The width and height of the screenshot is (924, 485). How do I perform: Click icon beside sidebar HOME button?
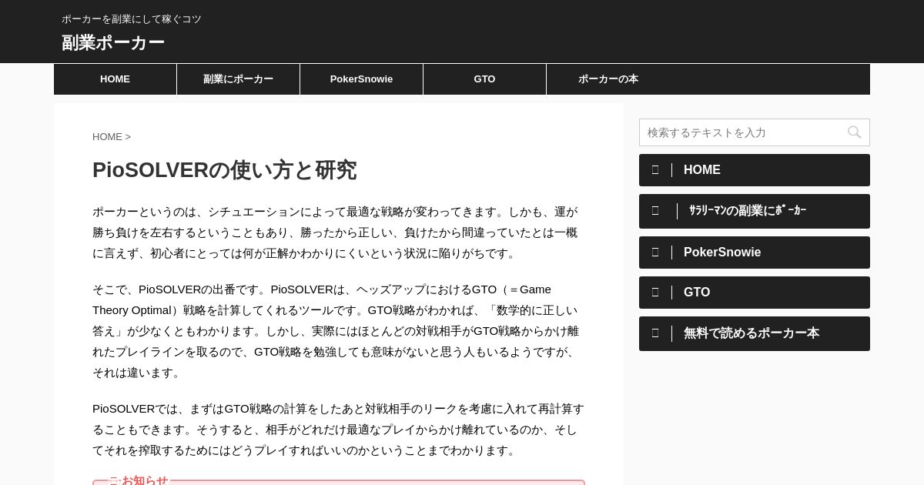[x=655, y=170]
